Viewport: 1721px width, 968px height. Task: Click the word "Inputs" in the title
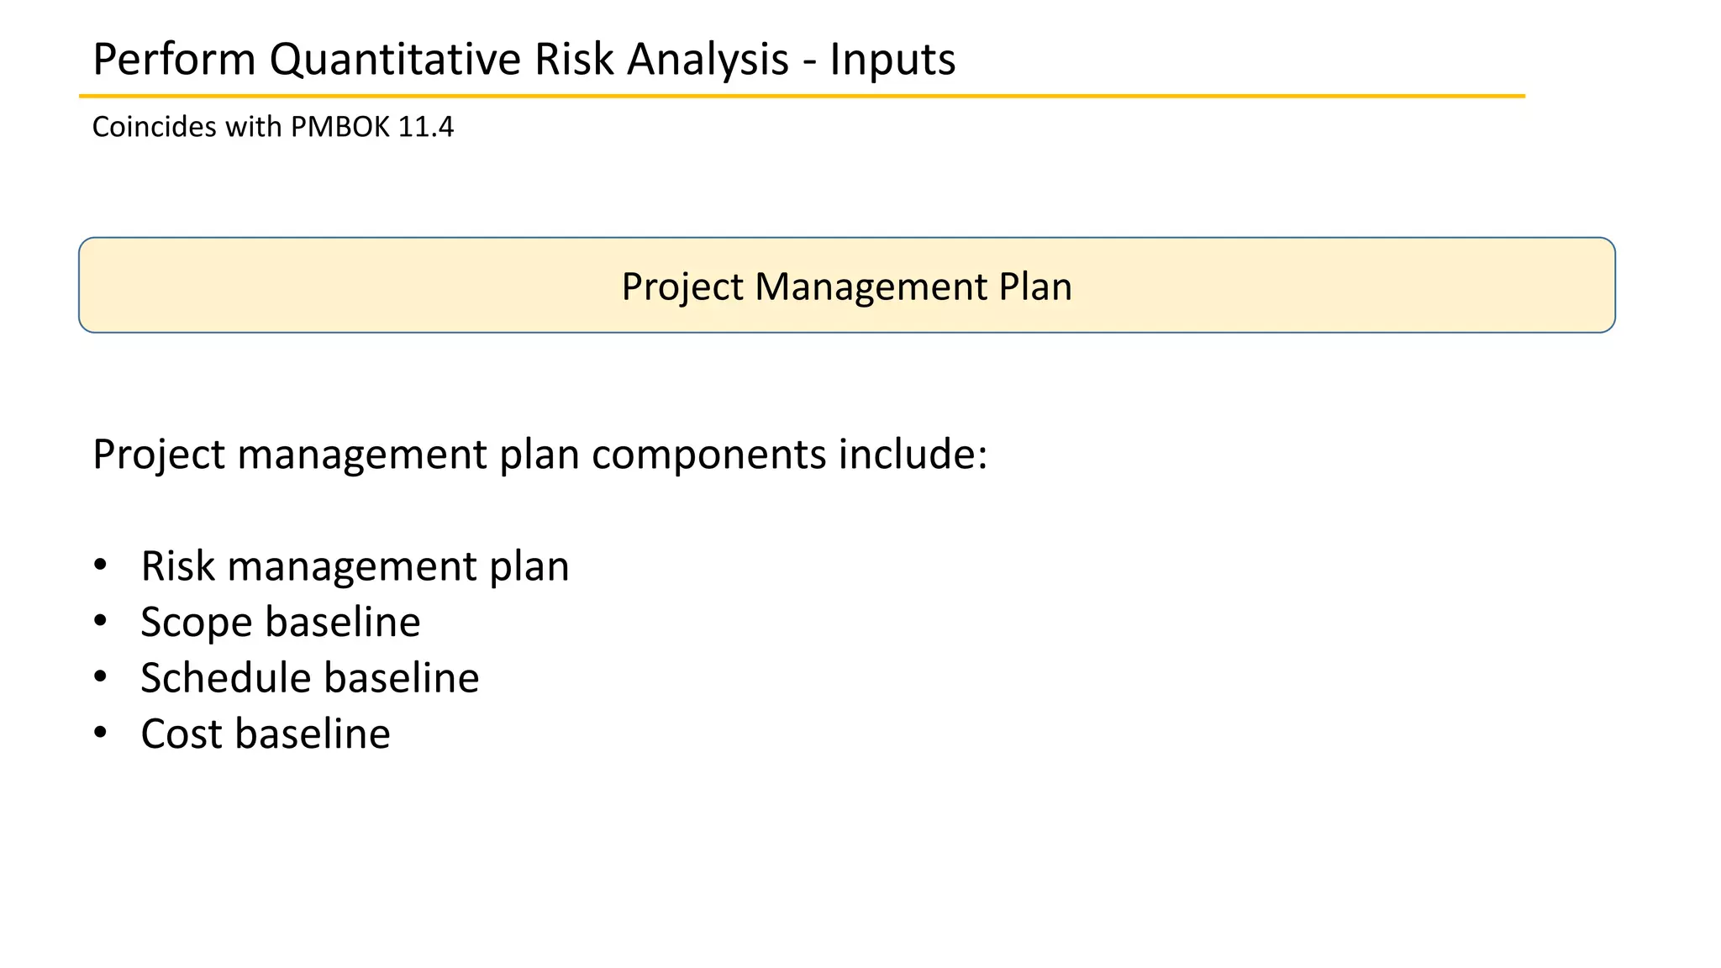click(892, 60)
